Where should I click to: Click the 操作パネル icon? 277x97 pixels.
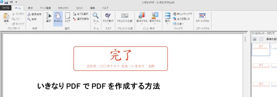[x=142, y=15]
